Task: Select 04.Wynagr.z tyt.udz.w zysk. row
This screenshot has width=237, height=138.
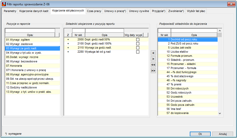Action: click(32, 53)
